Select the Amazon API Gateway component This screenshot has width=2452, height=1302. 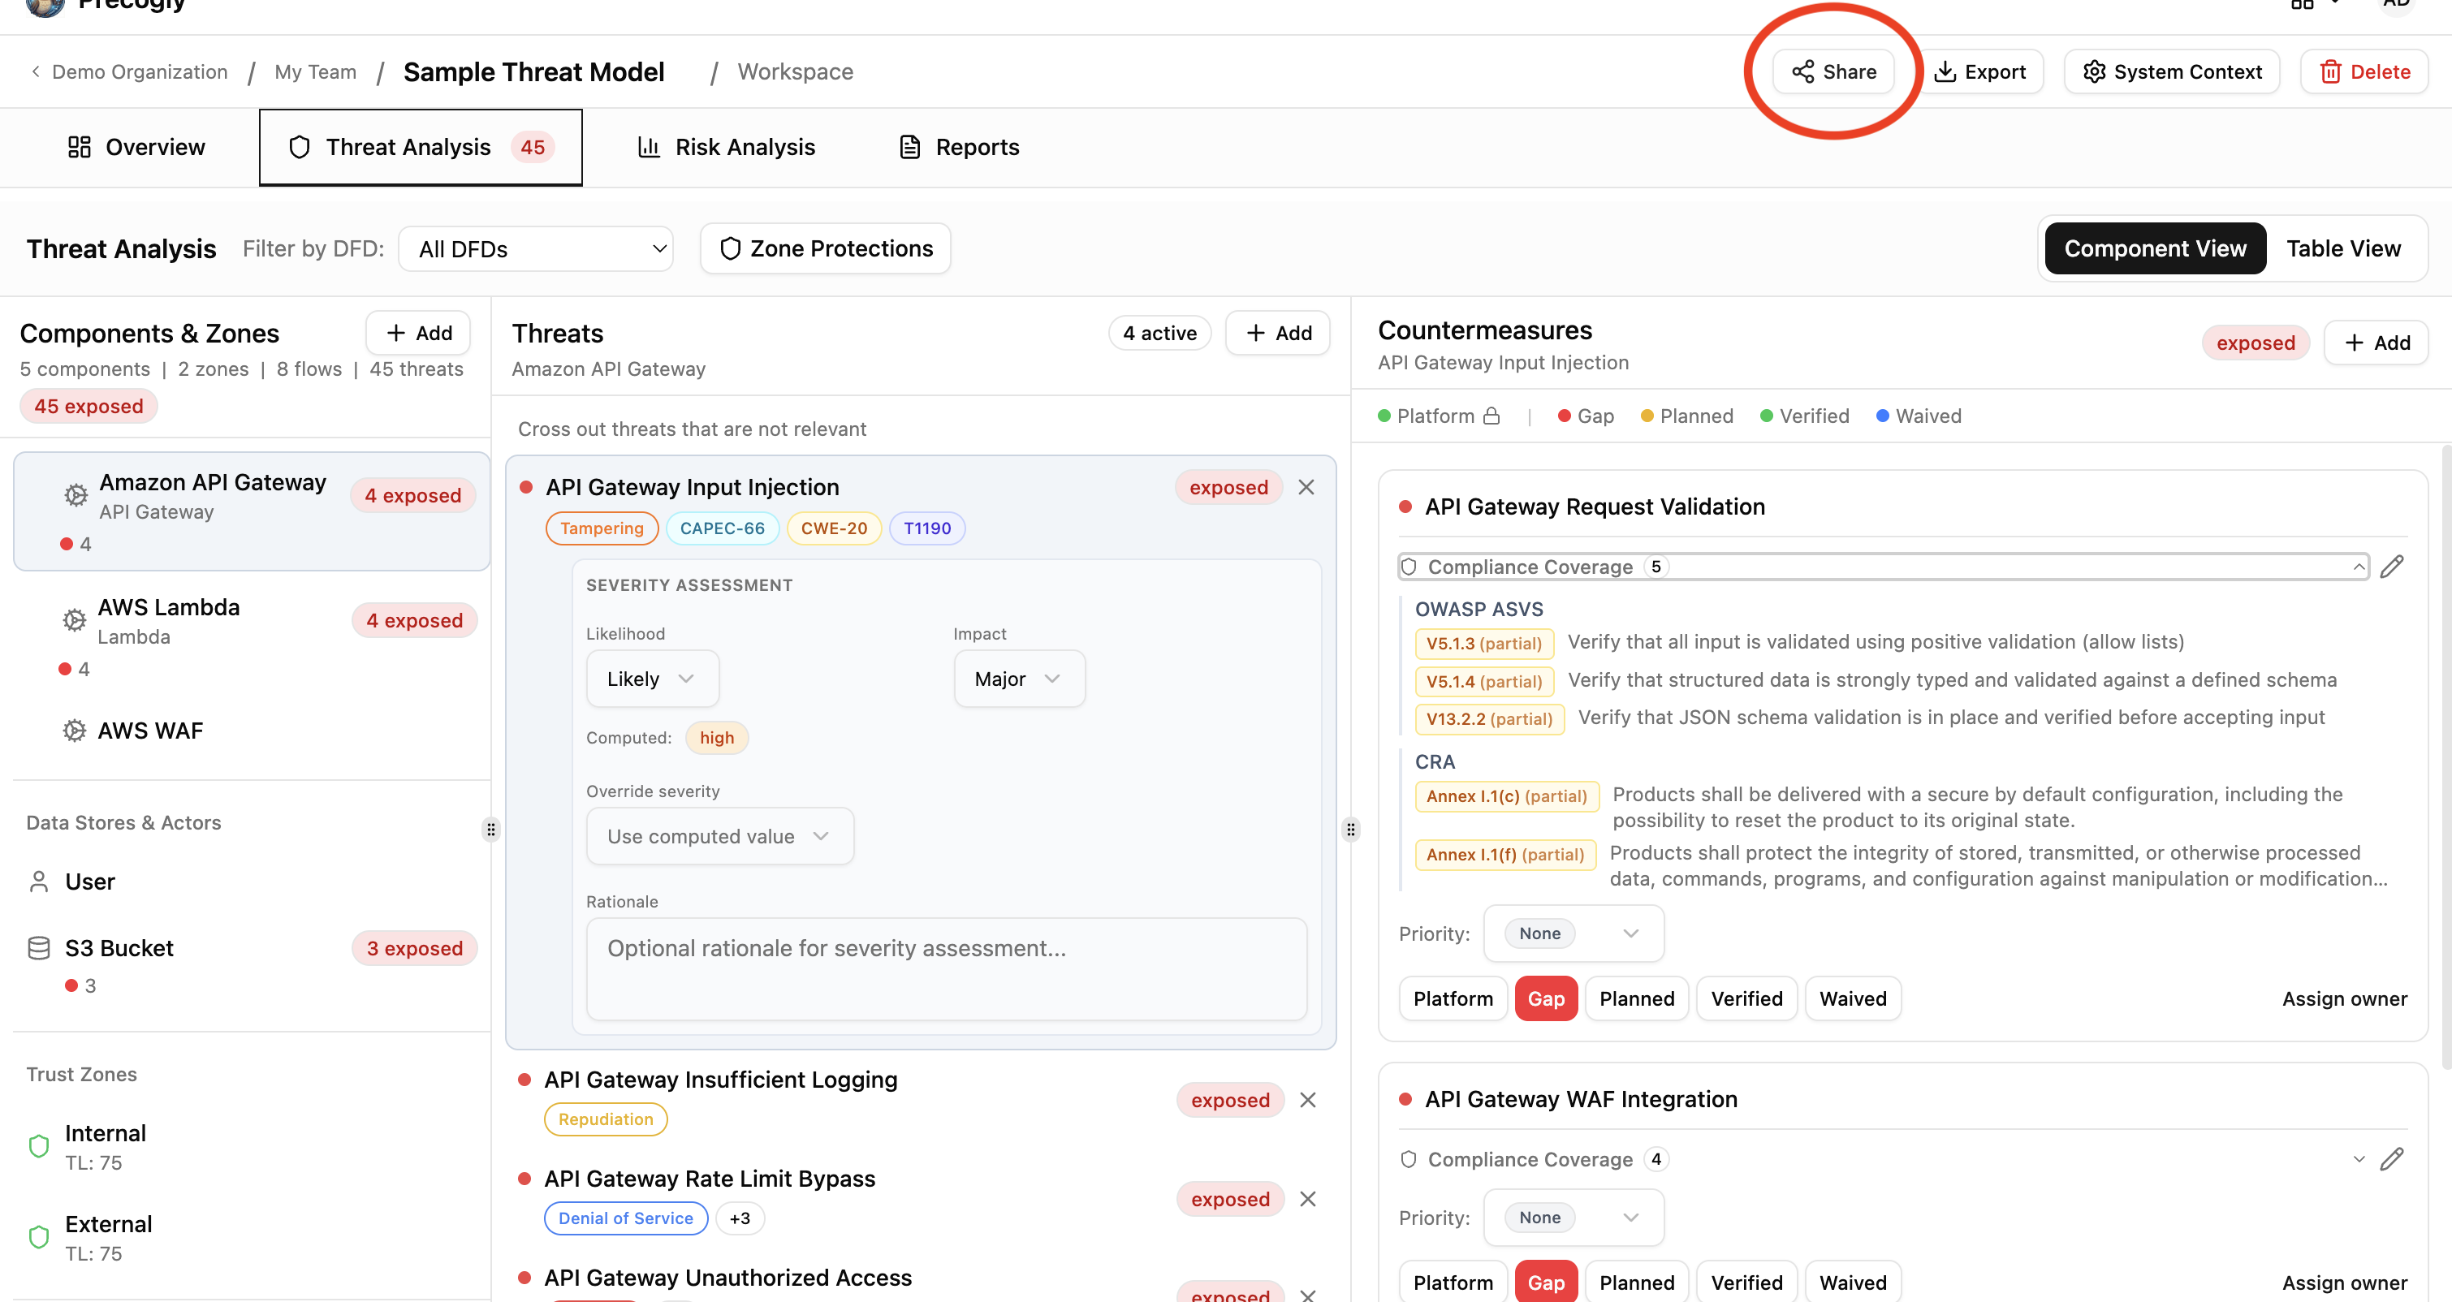[x=252, y=511]
